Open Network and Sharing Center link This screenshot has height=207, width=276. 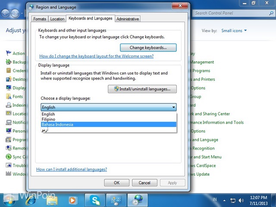210,114
